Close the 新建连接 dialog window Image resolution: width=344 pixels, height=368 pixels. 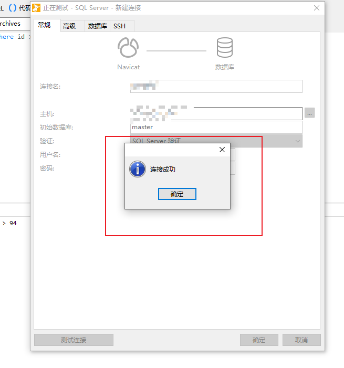tap(317, 8)
